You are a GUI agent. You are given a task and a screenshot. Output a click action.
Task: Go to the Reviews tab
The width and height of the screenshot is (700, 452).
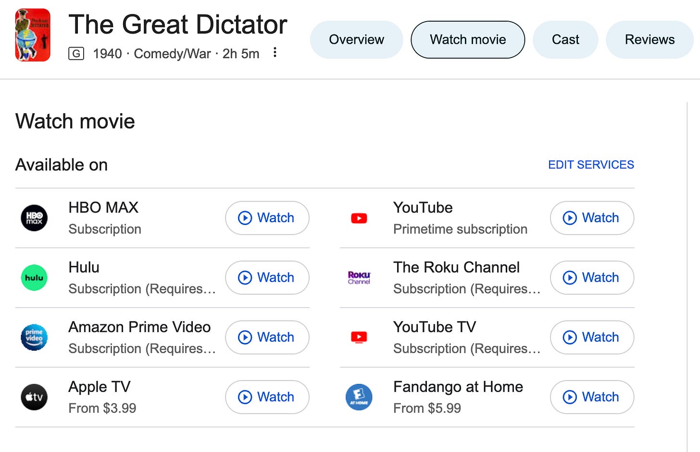tap(650, 39)
